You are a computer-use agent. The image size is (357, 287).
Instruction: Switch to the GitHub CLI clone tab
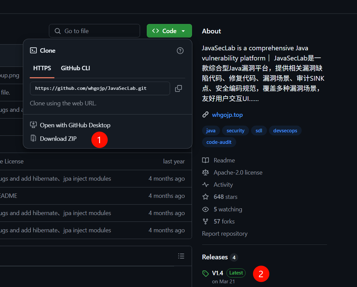point(75,68)
